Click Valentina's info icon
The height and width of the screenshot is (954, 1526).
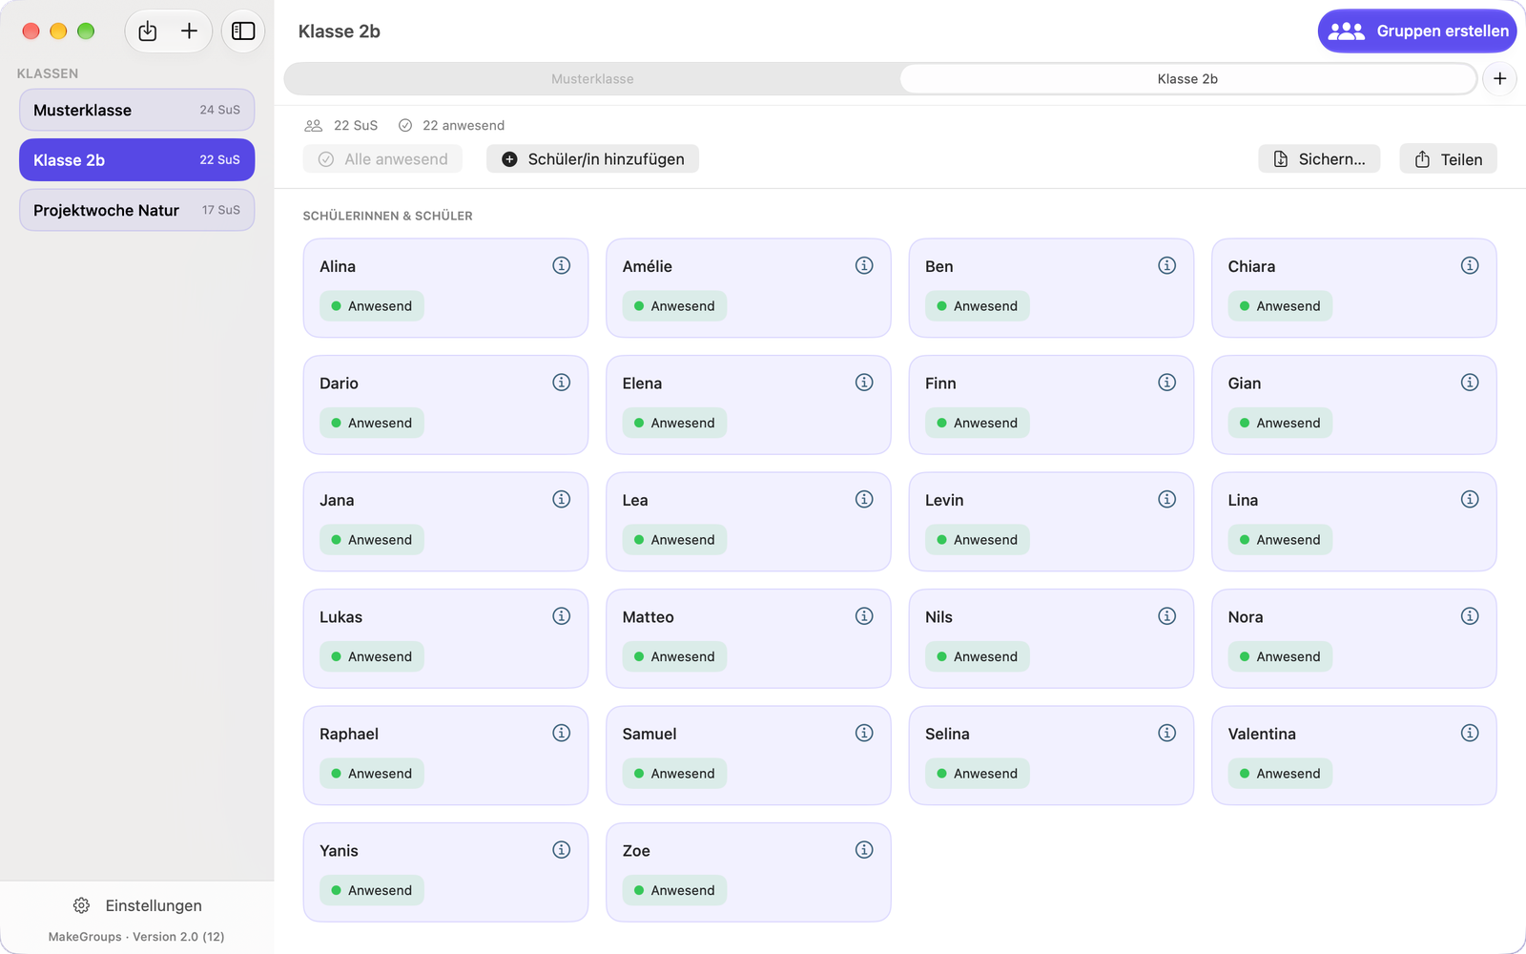click(1470, 733)
